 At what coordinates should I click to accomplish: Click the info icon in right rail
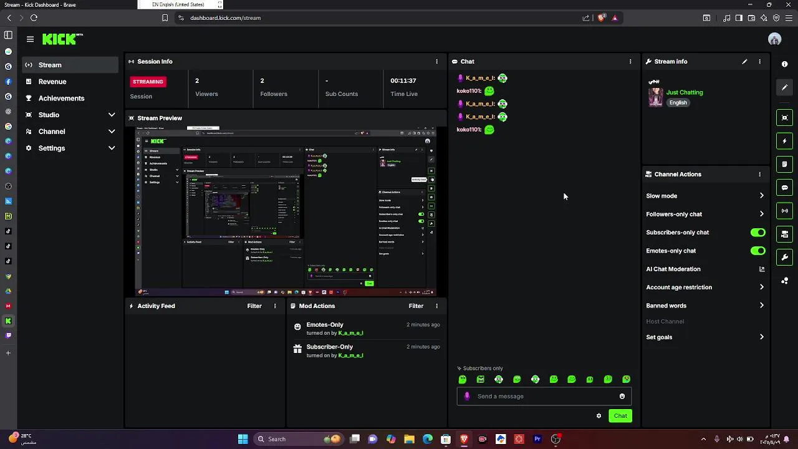pos(785,64)
